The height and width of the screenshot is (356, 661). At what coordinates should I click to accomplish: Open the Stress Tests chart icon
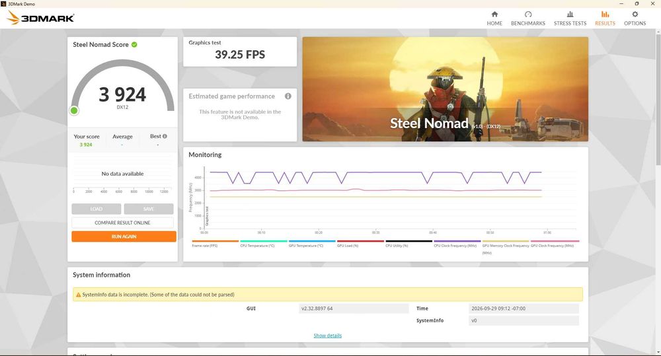coord(570,15)
